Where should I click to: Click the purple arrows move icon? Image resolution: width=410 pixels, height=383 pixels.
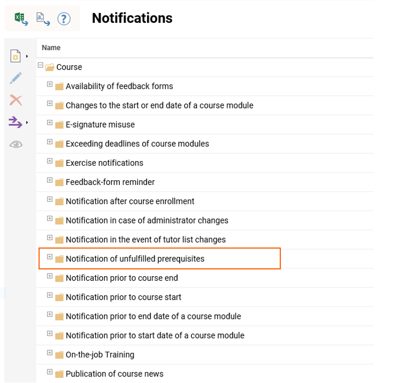(x=16, y=122)
